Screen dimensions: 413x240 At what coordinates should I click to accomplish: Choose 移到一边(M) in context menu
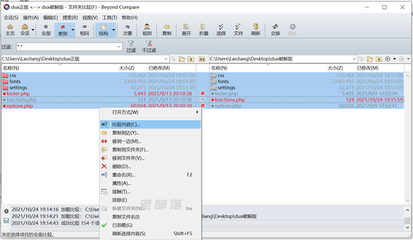150,141
